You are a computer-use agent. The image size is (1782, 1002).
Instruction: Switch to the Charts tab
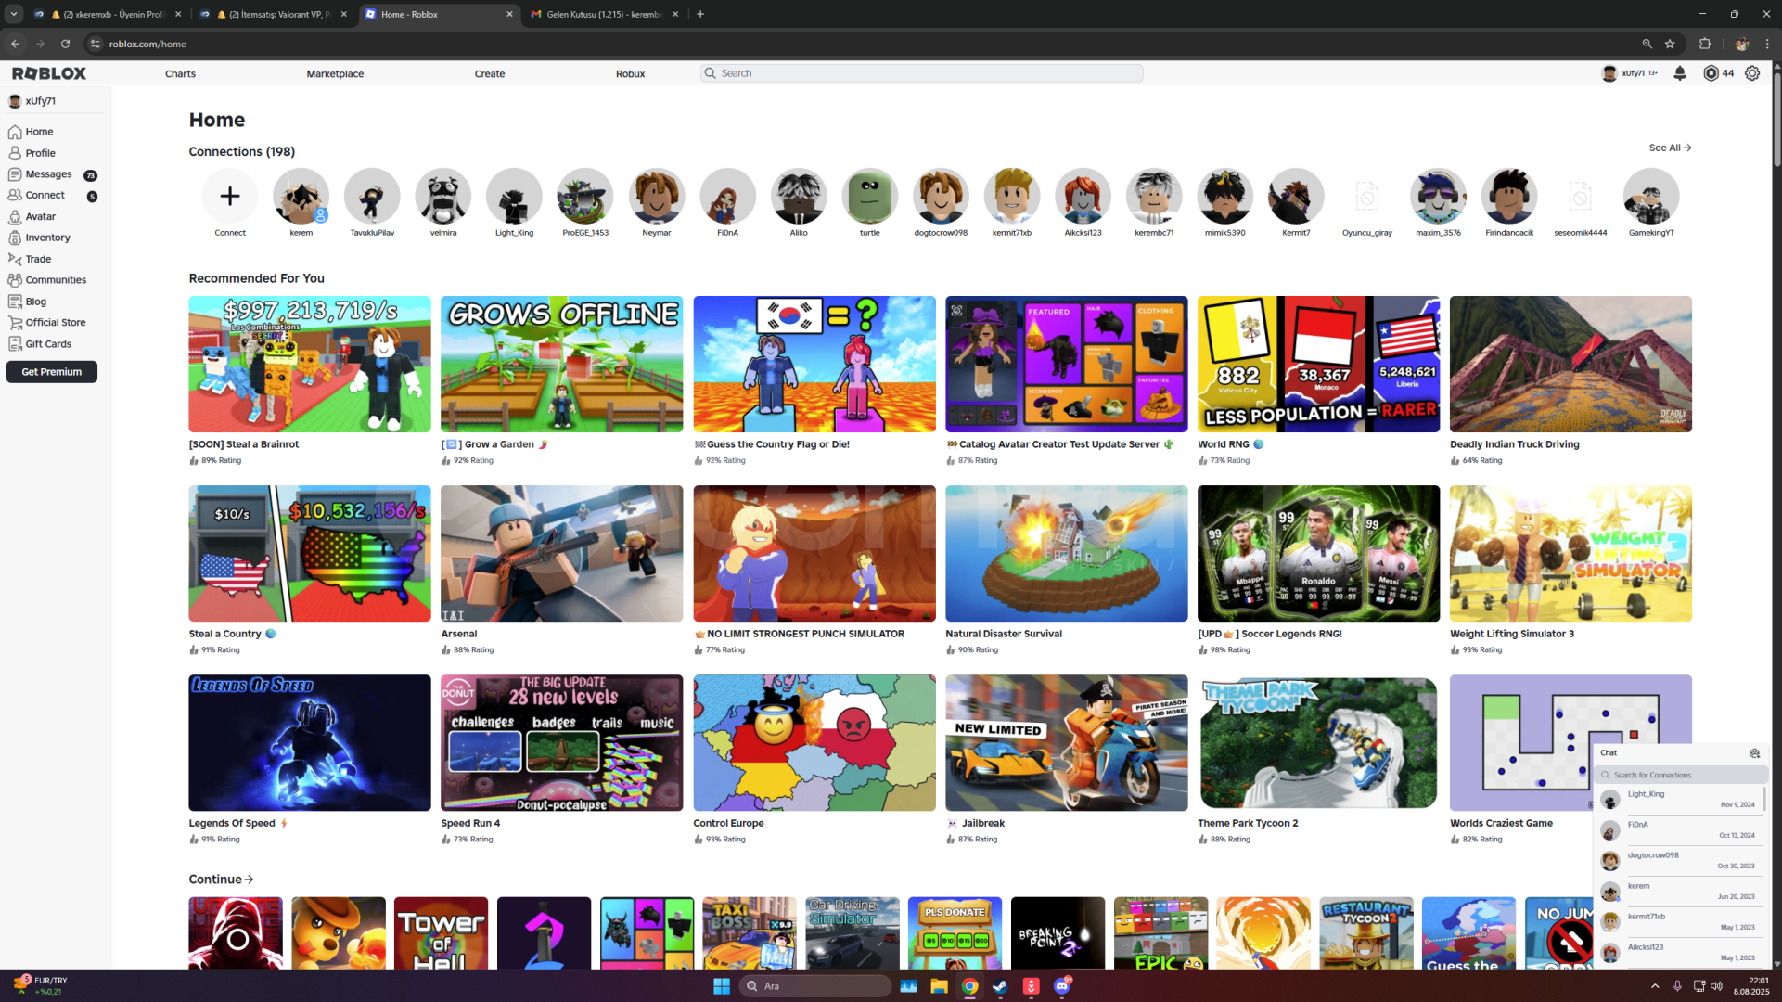pos(180,73)
